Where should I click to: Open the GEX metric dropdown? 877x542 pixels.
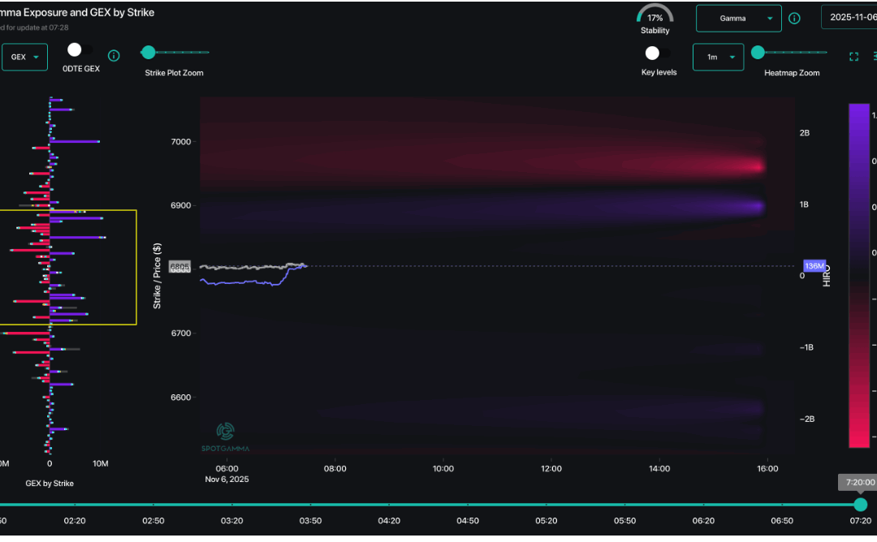point(24,57)
